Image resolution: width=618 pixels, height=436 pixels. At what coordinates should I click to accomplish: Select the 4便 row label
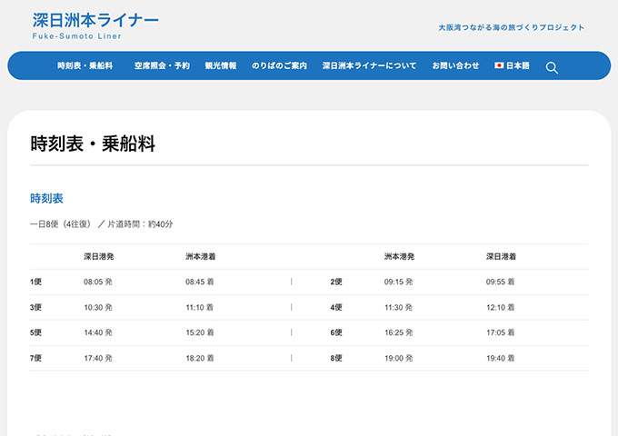(336, 307)
